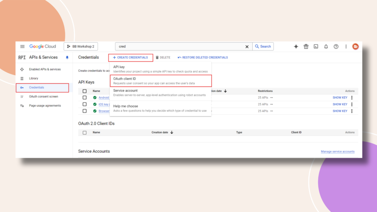Open actions menu for the Android key
The height and width of the screenshot is (212, 377).
(352, 98)
